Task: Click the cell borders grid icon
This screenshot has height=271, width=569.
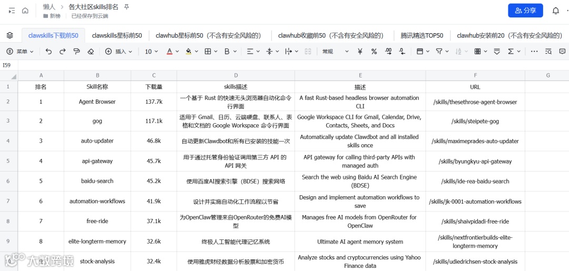Action: click(x=208, y=52)
